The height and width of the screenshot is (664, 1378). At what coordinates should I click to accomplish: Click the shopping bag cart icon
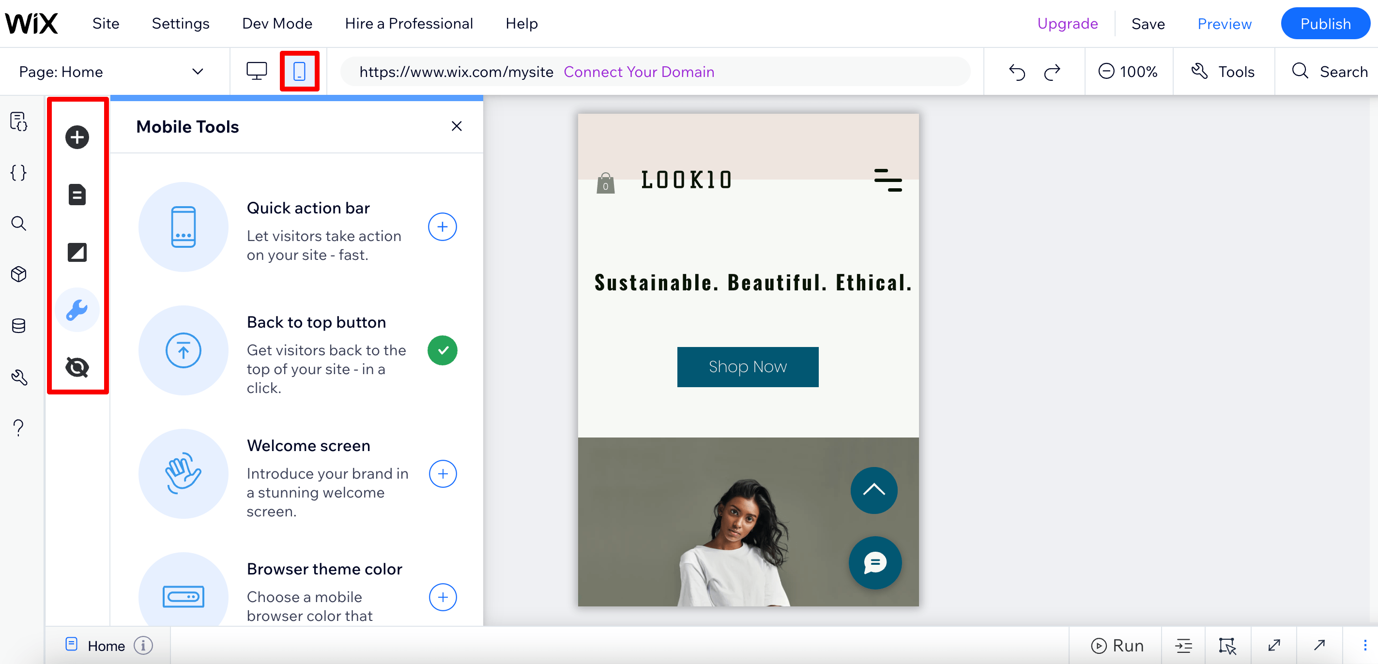click(x=606, y=183)
